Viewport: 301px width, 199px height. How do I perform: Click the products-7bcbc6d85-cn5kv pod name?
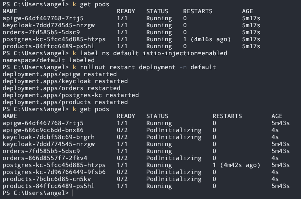(x=47, y=179)
